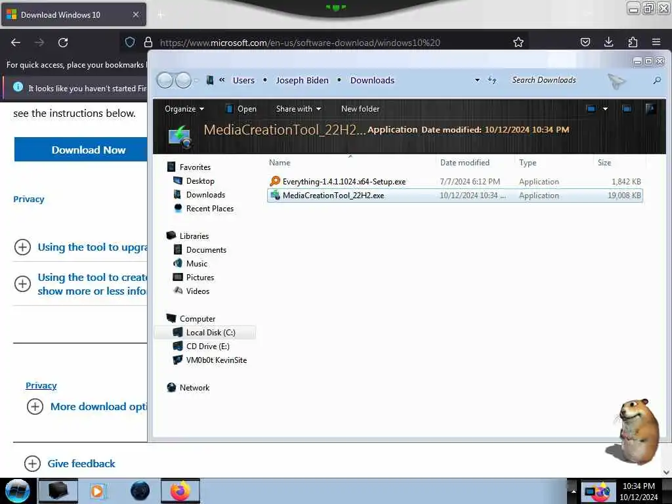Go back in Firefox browser

tap(16, 43)
